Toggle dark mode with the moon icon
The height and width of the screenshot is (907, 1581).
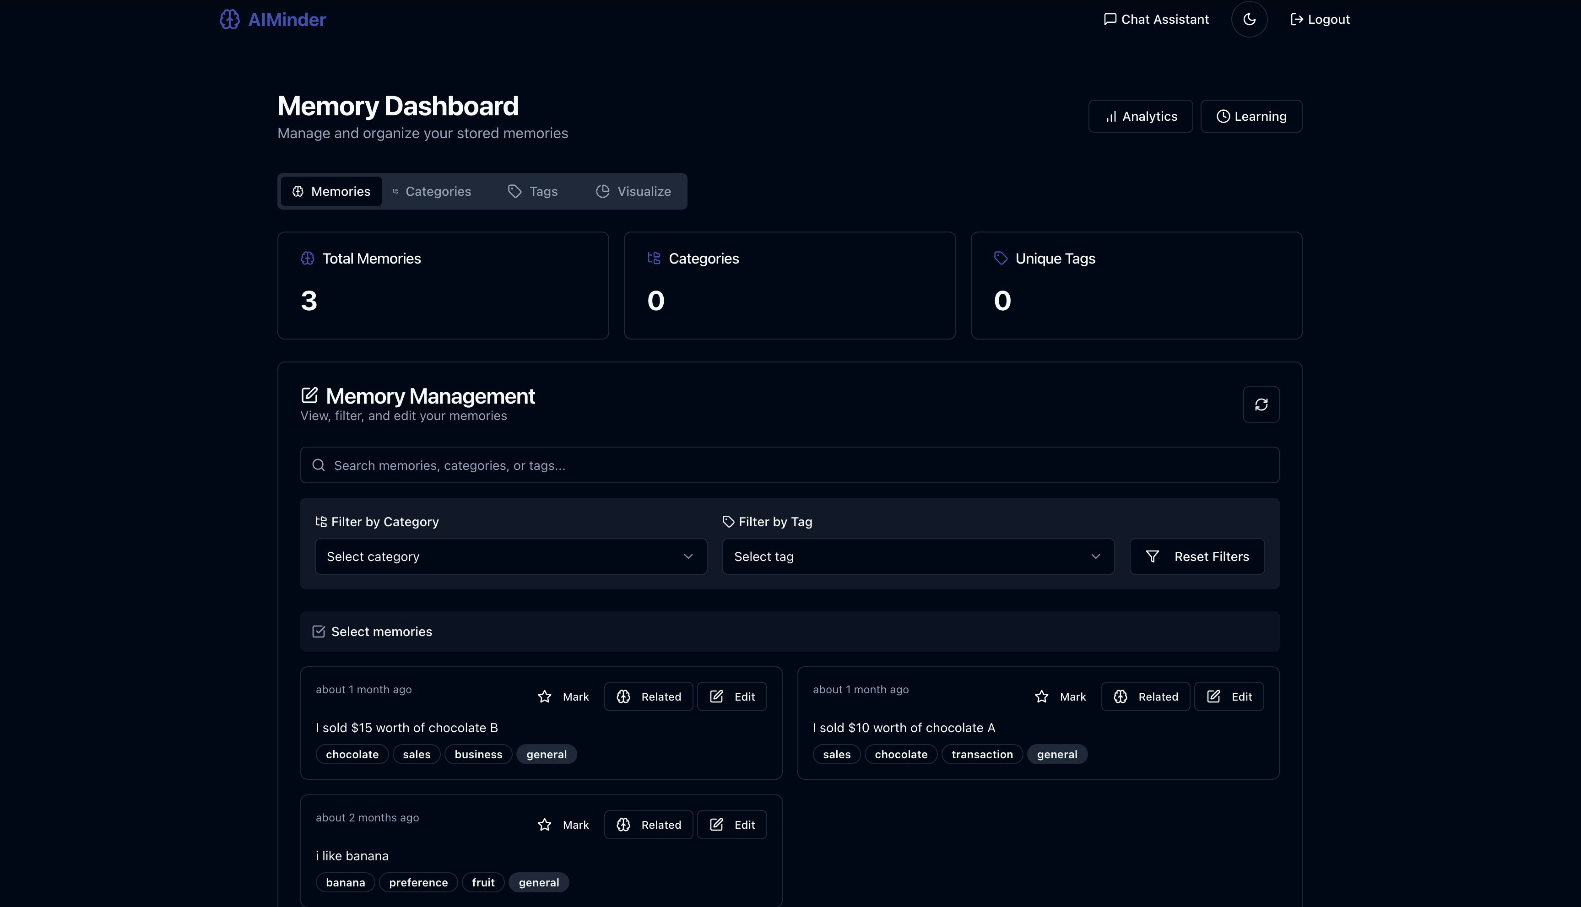[x=1249, y=19]
